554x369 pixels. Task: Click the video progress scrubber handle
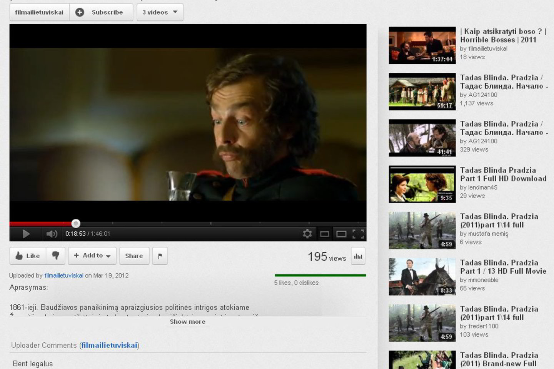(76, 223)
